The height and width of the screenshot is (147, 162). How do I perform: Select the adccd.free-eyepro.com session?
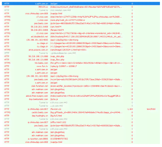81,96
